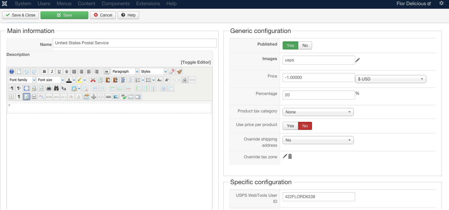Viewport: 449px width, 210px height.
Task: Set Published to Yes
Action: tap(290, 46)
